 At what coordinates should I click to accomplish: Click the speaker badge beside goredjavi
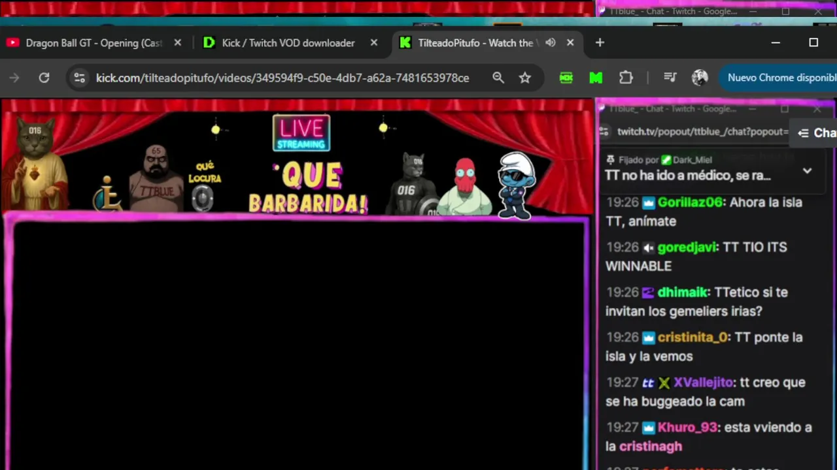tap(648, 247)
